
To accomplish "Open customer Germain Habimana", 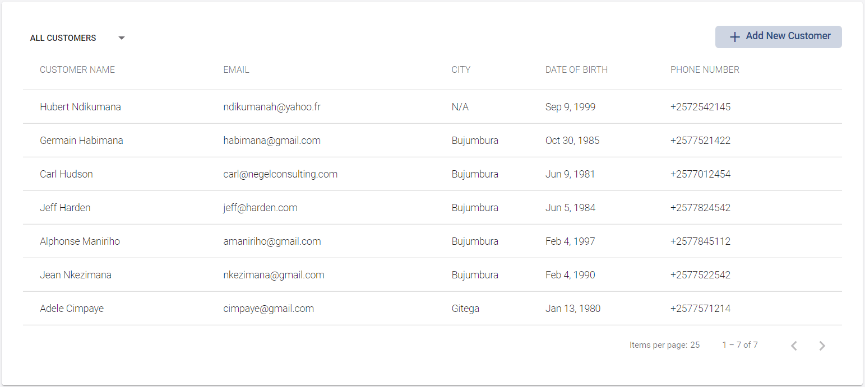I will point(432,141).
